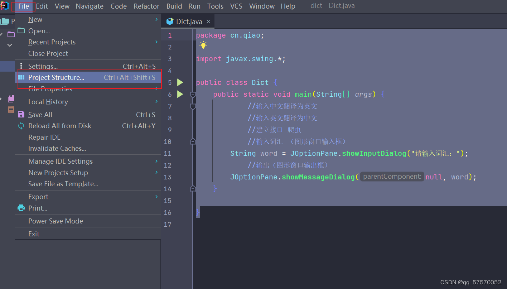Screen dimensions: 507x289
Task: Switch to the Dict.java tab
Action: [188, 21]
